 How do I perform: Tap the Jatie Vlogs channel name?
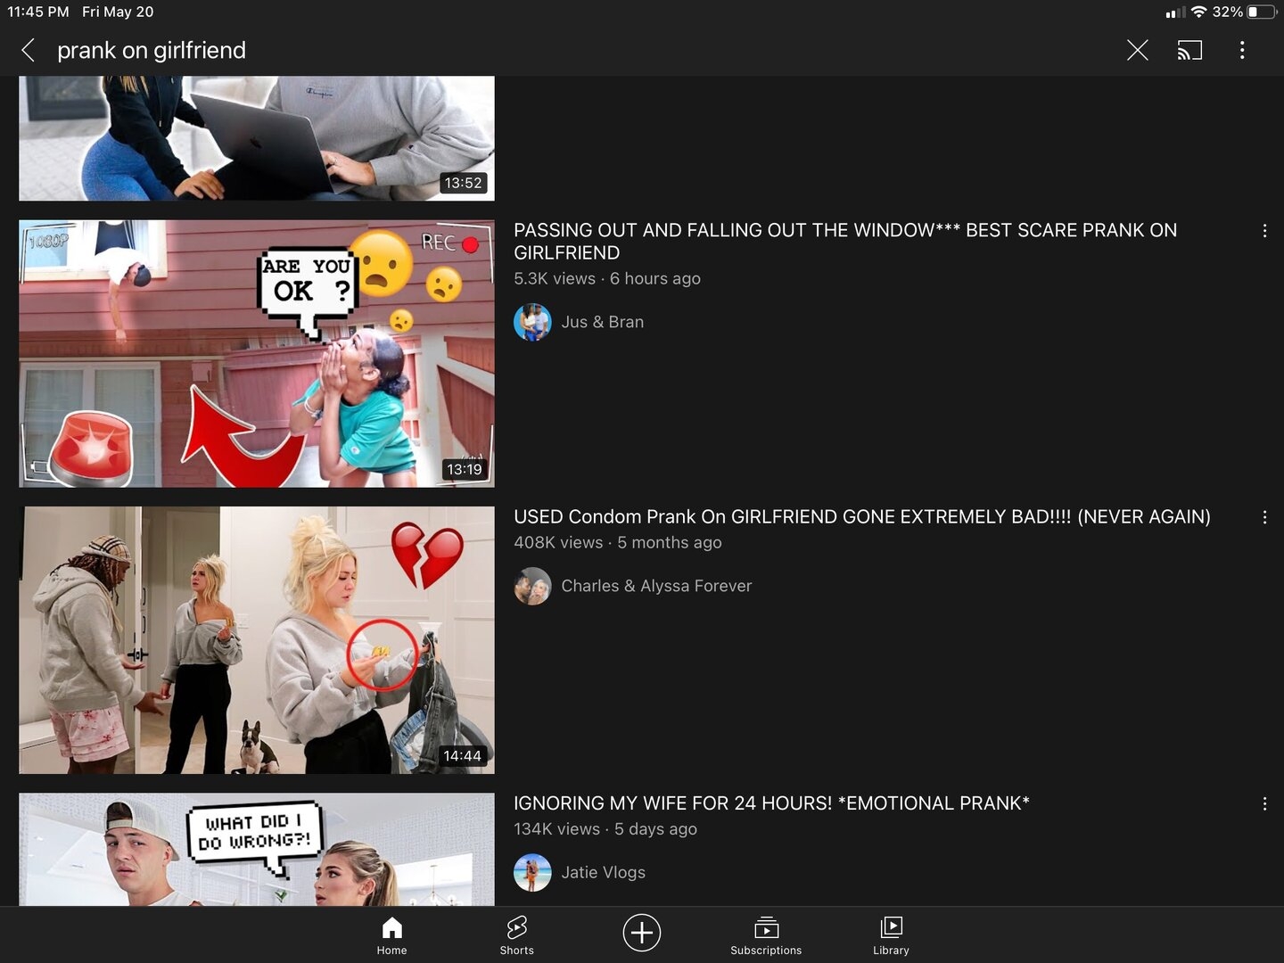click(x=603, y=872)
